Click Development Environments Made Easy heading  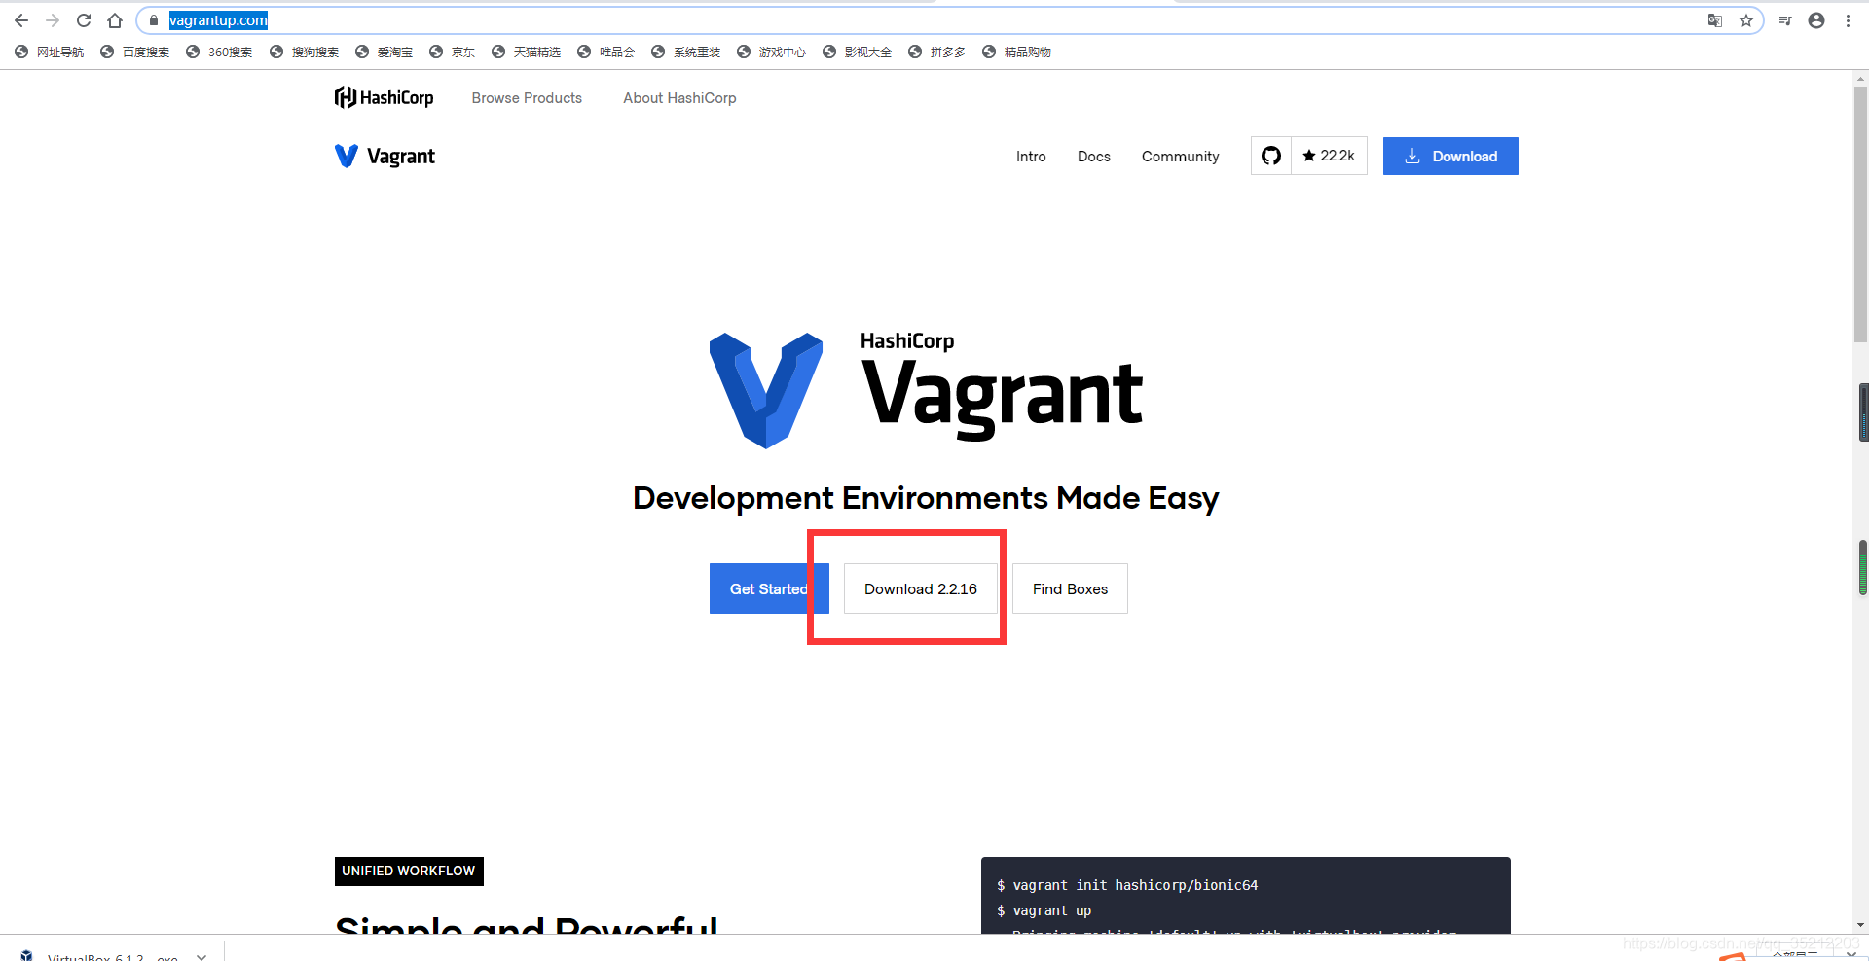[x=926, y=498]
